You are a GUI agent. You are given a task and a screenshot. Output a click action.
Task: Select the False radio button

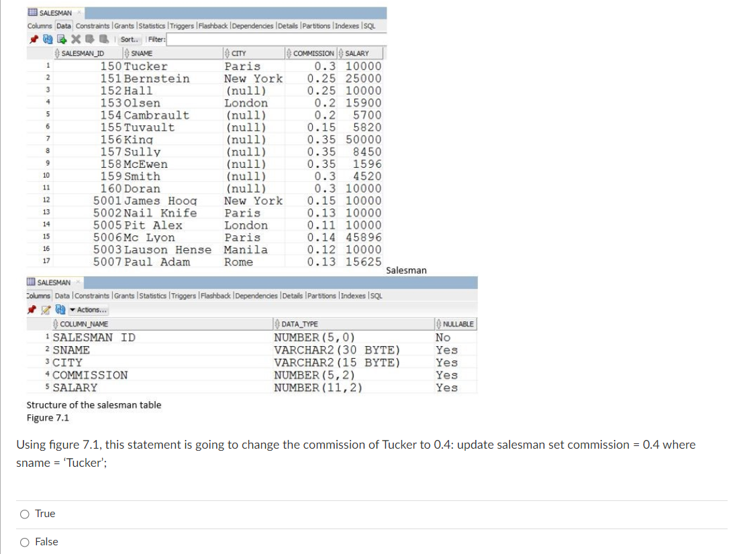pyautogui.click(x=23, y=541)
